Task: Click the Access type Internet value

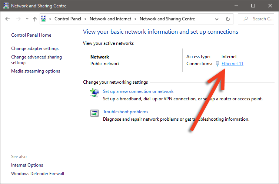Action: (229, 57)
